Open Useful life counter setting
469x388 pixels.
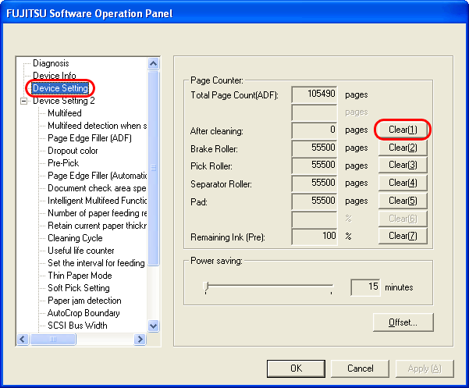click(80, 251)
